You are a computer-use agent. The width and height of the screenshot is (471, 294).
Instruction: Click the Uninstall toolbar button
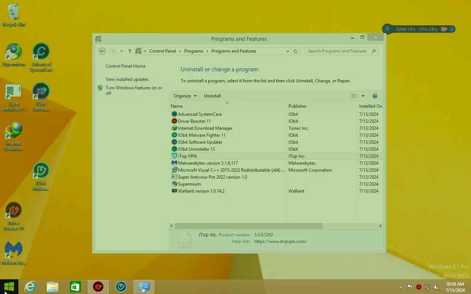[x=212, y=96]
